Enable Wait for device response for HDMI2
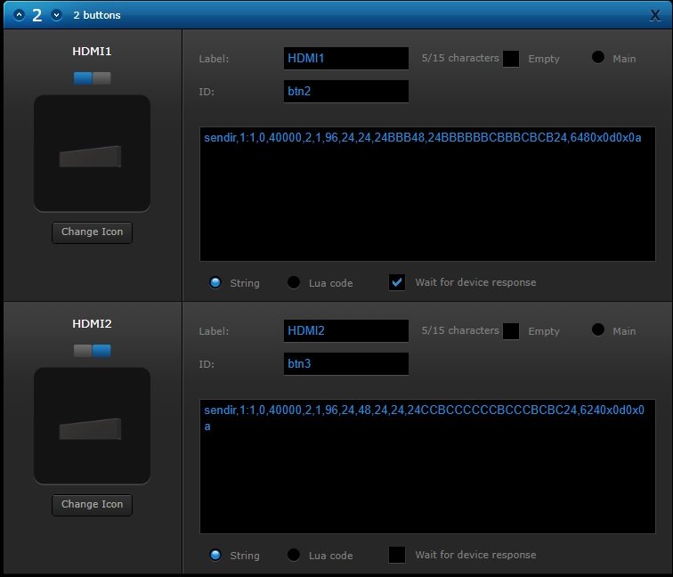This screenshot has height=577, width=673. [x=397, y=555]
